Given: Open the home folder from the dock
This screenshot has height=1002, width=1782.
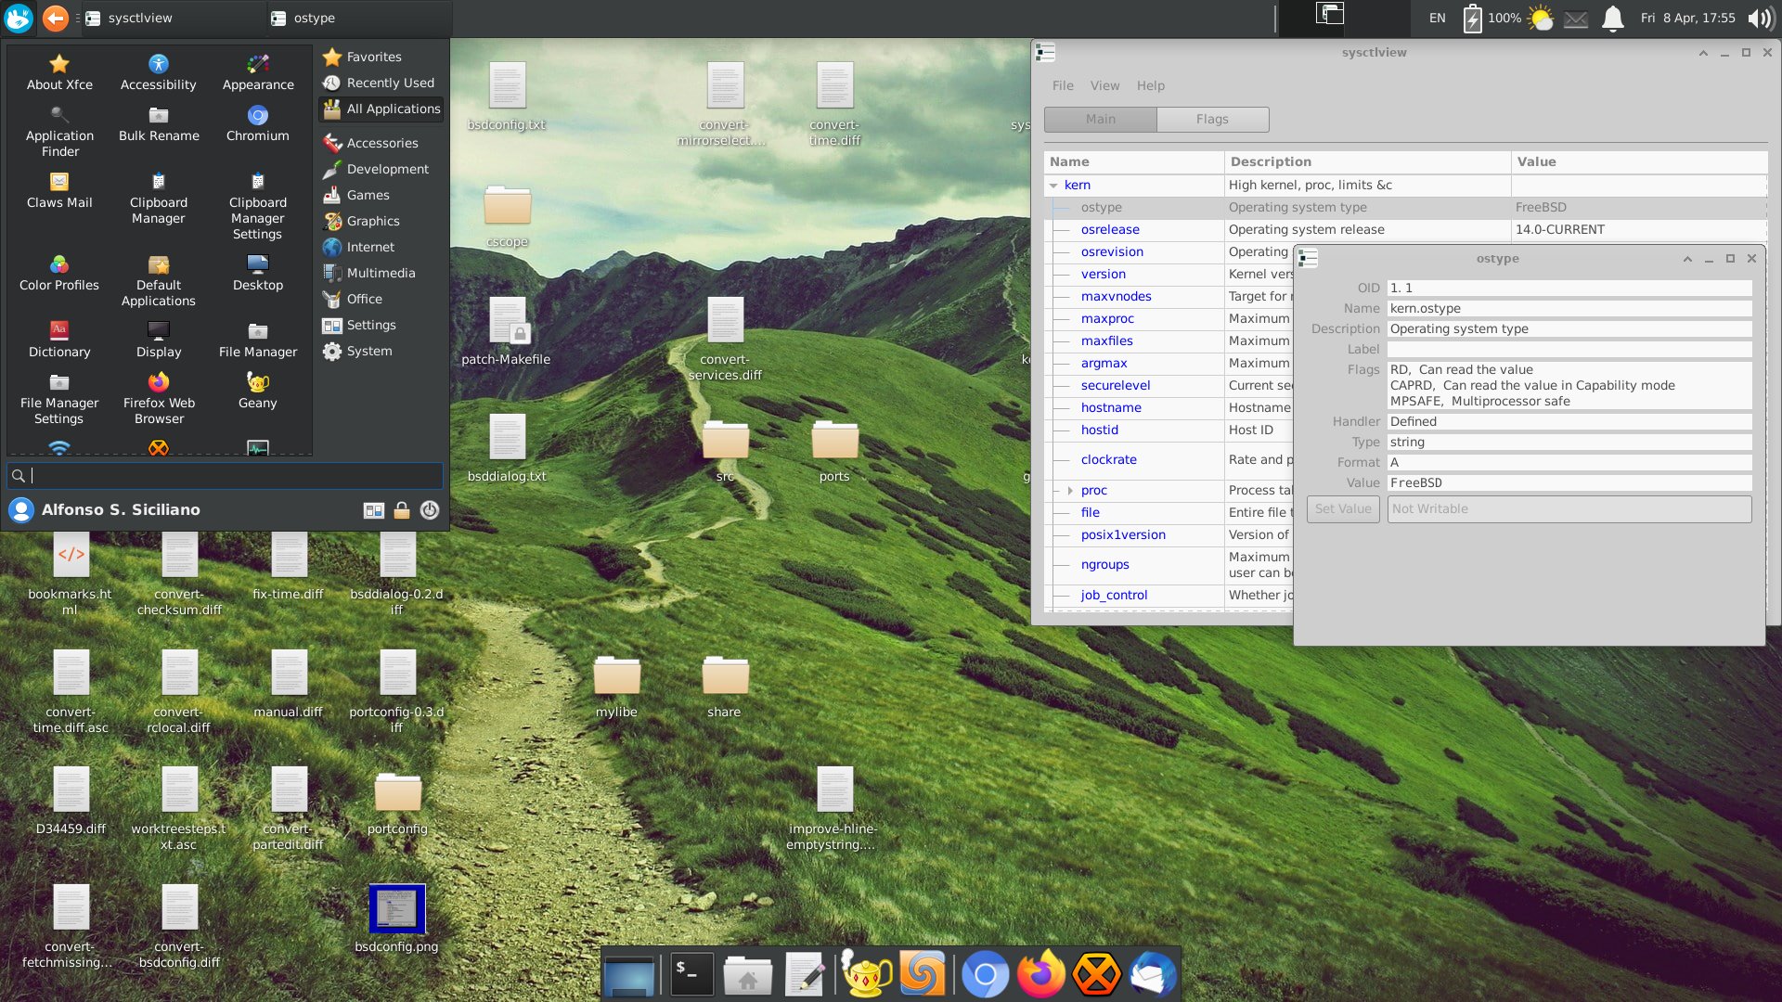Looking at the screenshot, I should tap(748, 974).
